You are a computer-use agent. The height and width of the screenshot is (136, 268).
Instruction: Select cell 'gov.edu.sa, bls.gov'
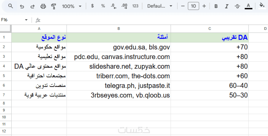(119, 47)
